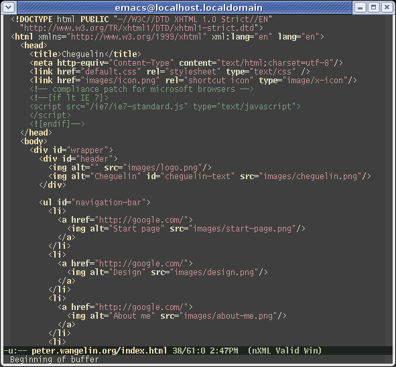This screenshot has width=396, height=367.
Task: Click the buffer name peter.wangelin.org/index.html in the mode line
Action: [x=99, y=350]
